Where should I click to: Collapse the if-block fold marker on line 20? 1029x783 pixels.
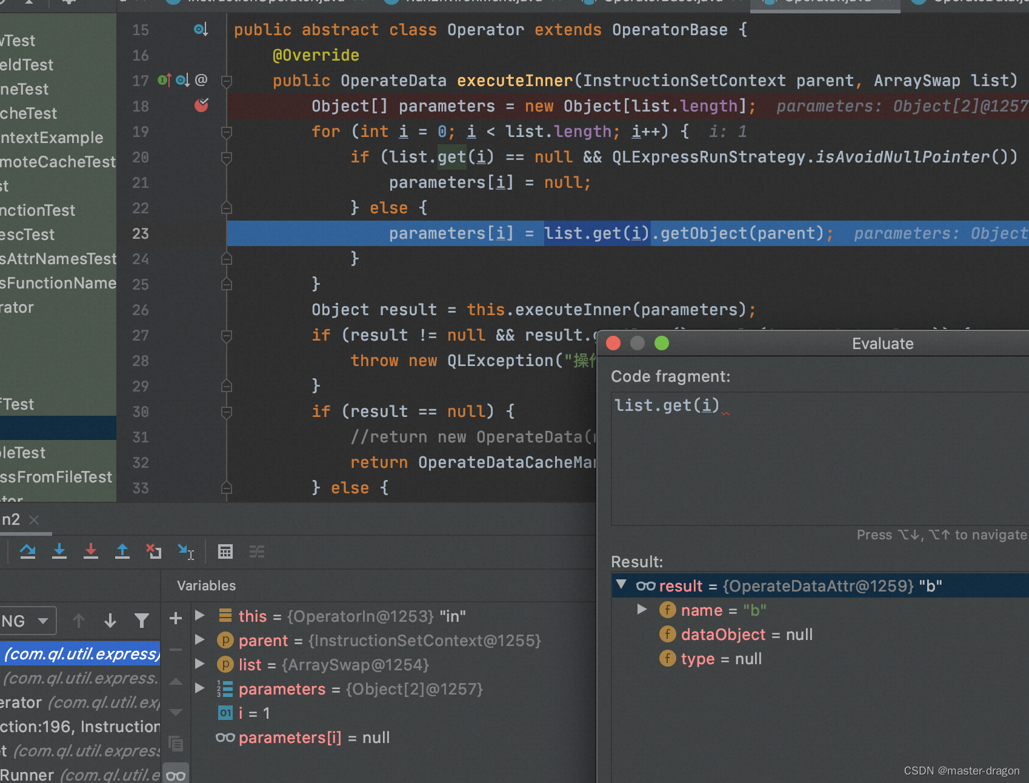click(x=227, y=158)
